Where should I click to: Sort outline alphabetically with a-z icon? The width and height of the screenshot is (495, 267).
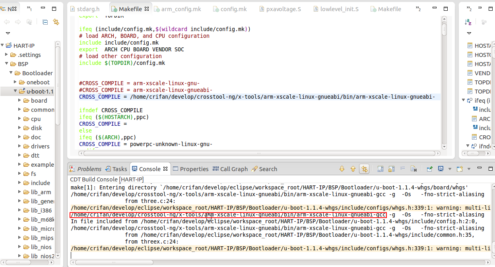click(x=468, y=22)
